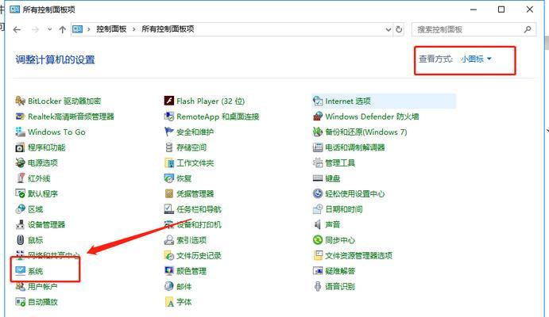Open 凭据管理器 icon
The width and height of the screenshot is (549, 317).
[168, 193]
